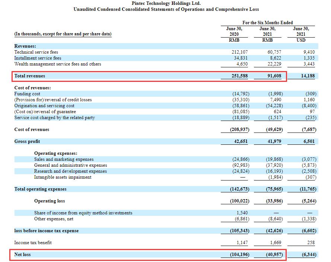The image size is (331, 262).
Task: Click the 'Installment service fees' label
Action: [x=38, y=58]
